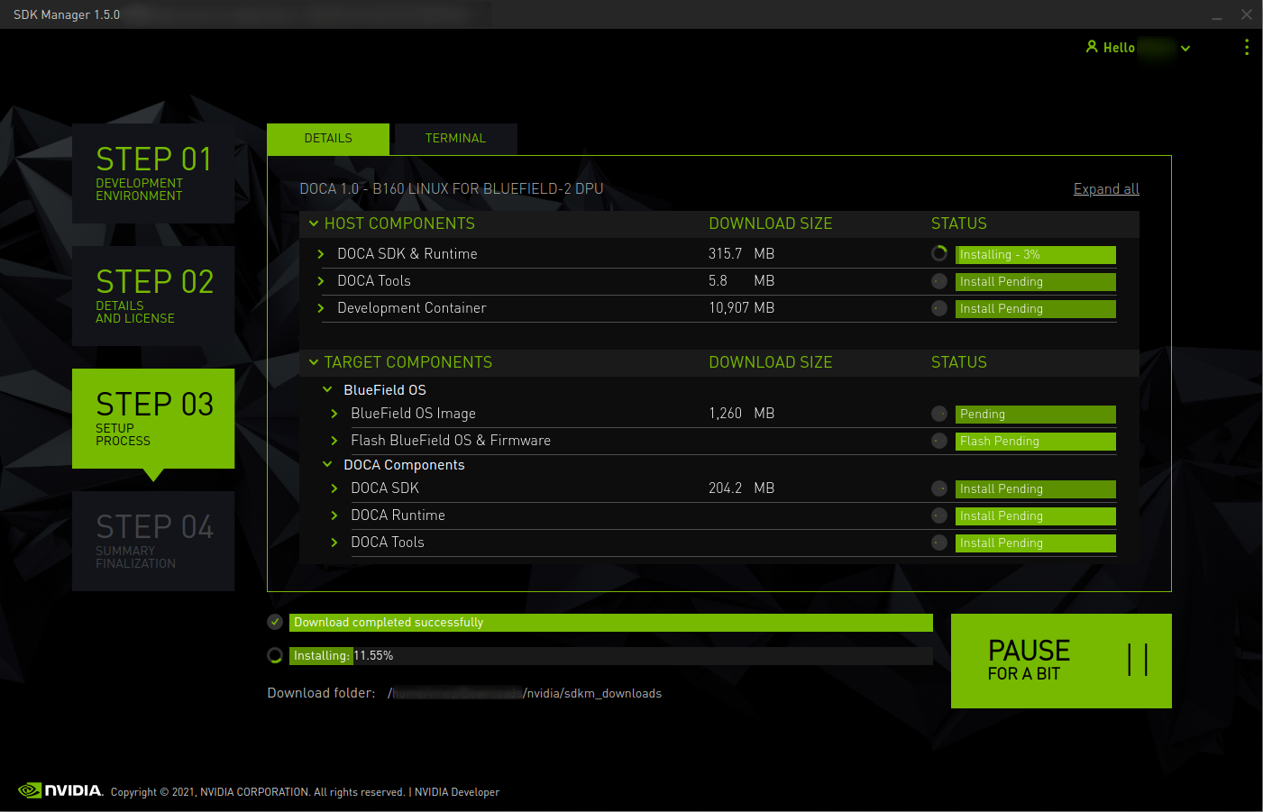
Task: Go to STEP 02 Details and License
Action: click(153, 296)
